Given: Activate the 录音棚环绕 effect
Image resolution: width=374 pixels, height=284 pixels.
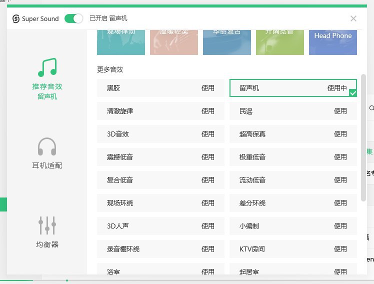Looking at the screenshot, I should 207,249.
